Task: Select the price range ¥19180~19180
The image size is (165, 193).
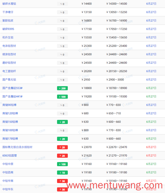Action: pos(117,172)
